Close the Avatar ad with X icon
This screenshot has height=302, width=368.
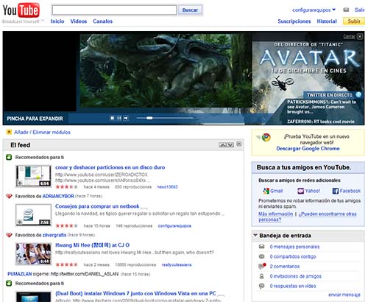pyautogui.click(x=360, y=37)
